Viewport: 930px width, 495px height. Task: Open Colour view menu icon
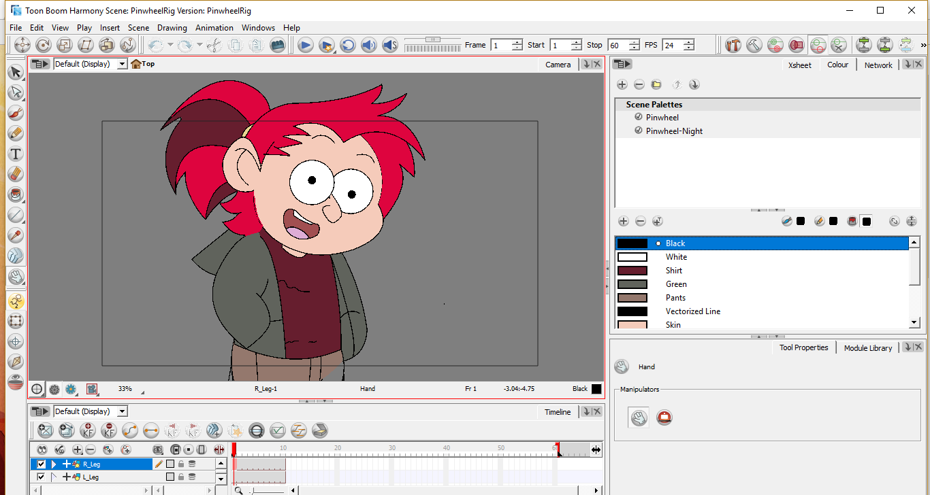click(622, 64)
